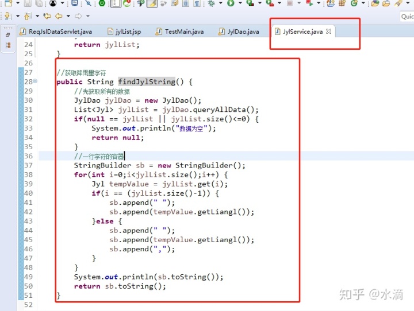Open the Run configurations dropdown arrow
The image size is (414, 311).
point(240,3)
